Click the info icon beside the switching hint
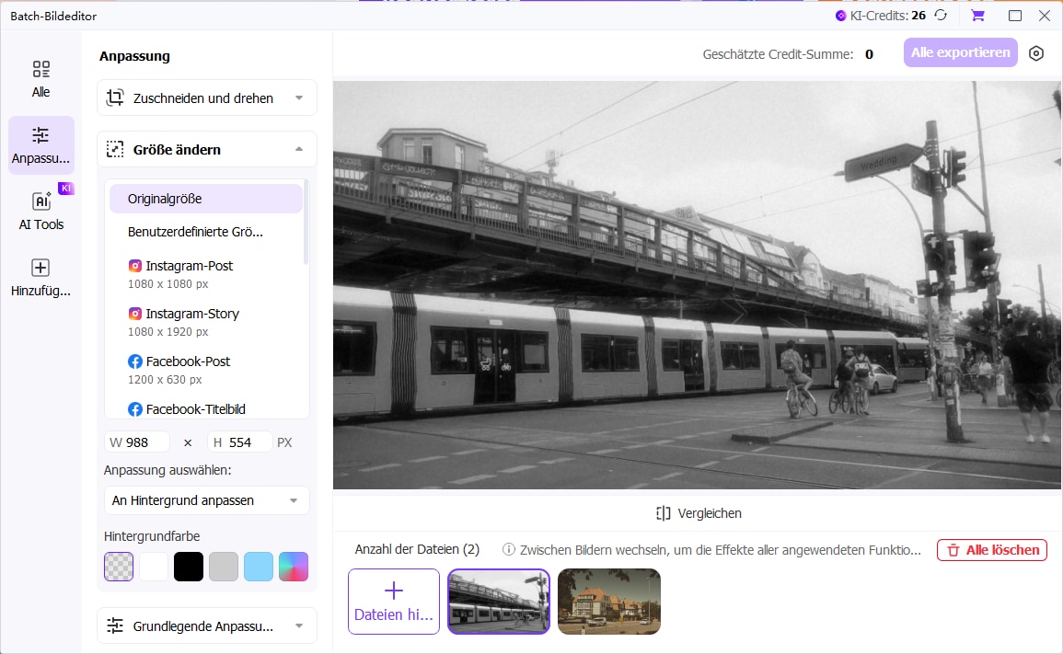Viewport: 1063px width, 654px height. point(508,550)
